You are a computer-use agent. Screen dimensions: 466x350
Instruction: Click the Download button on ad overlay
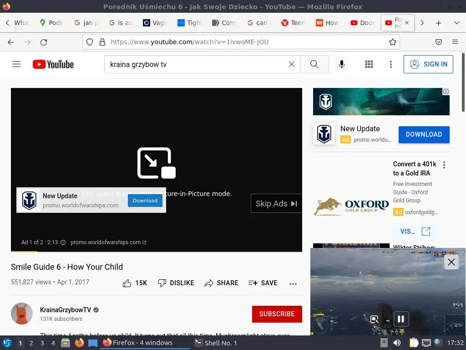click(145, 201)
